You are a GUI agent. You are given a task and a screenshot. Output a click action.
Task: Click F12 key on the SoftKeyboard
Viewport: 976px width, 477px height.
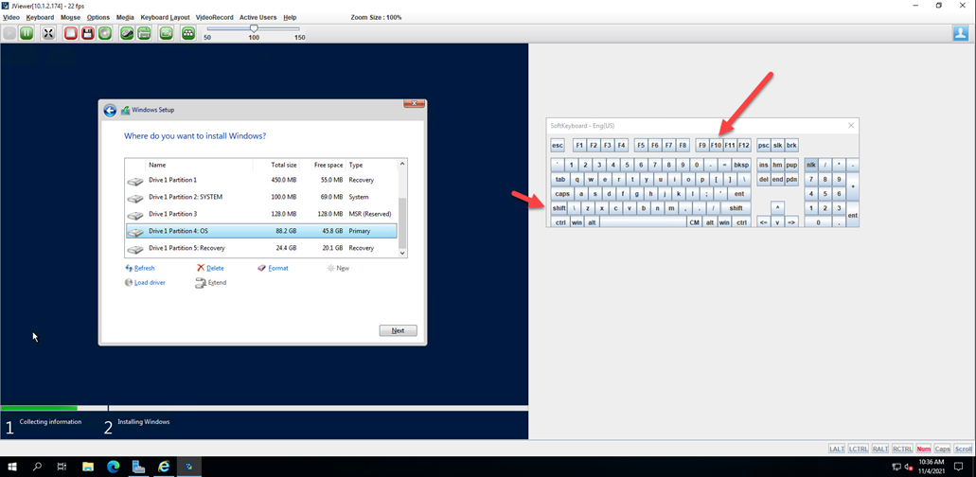pyautogui.click(x=744, y=146)
